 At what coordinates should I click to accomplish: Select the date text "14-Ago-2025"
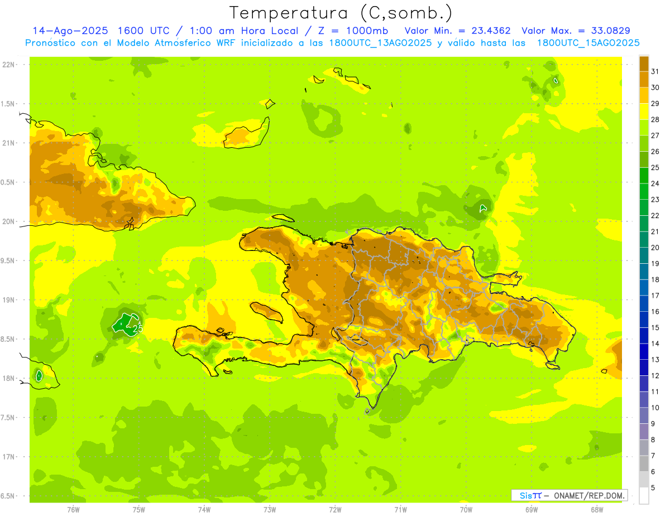[x=70, y=31]
